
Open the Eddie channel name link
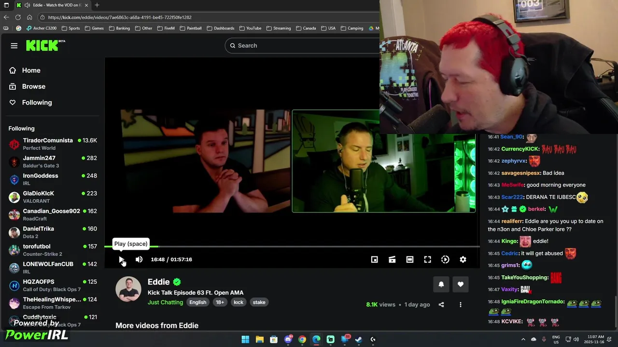(x=159, y=282)
